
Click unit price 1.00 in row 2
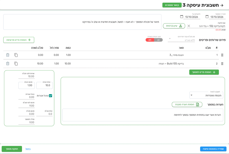coord(56,64)
